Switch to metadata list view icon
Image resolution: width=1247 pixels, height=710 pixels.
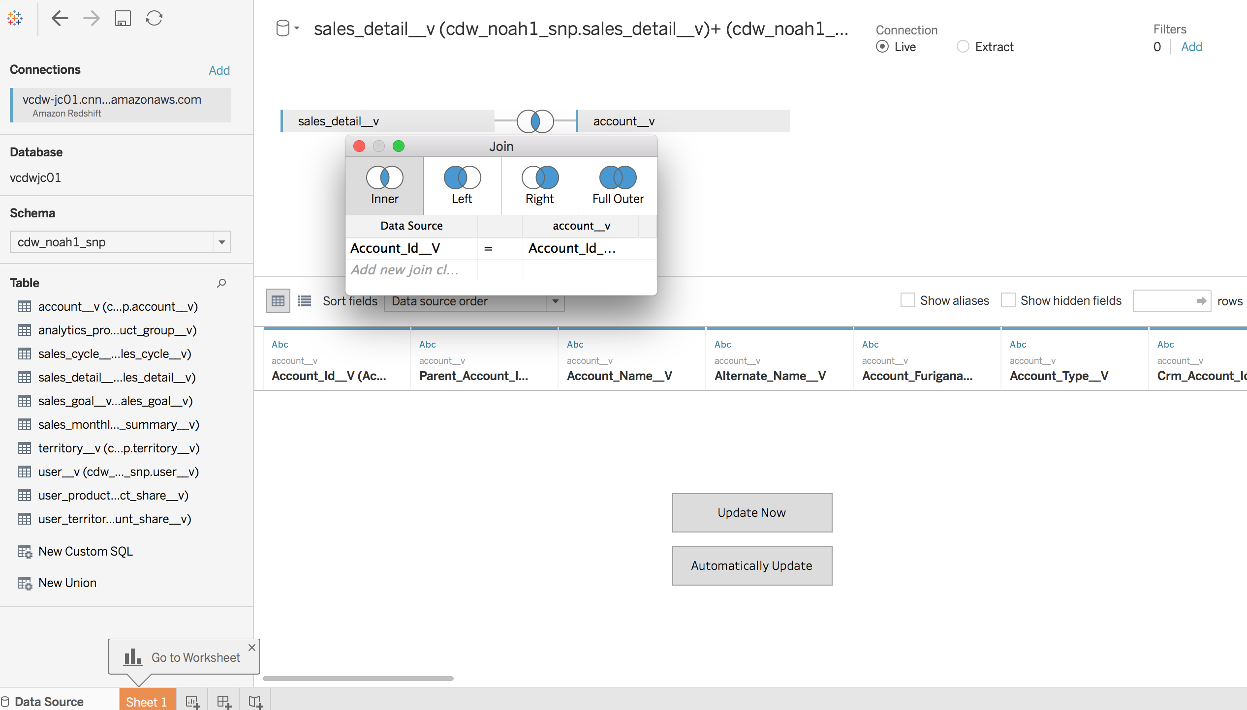(x=305, y=301)
